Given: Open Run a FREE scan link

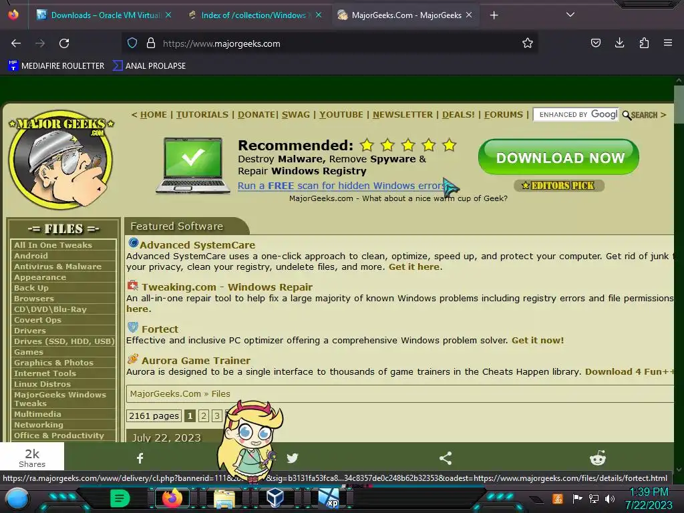Looking at the screenshot, I should coord(341,186).
